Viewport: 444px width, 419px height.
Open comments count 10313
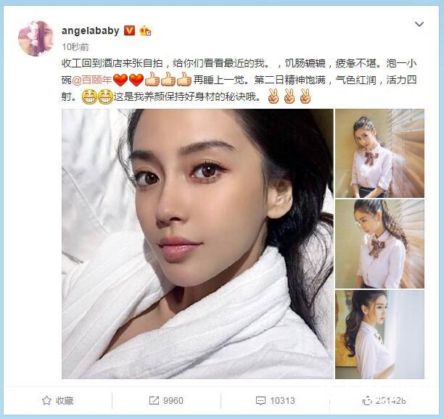pos(275,400)
